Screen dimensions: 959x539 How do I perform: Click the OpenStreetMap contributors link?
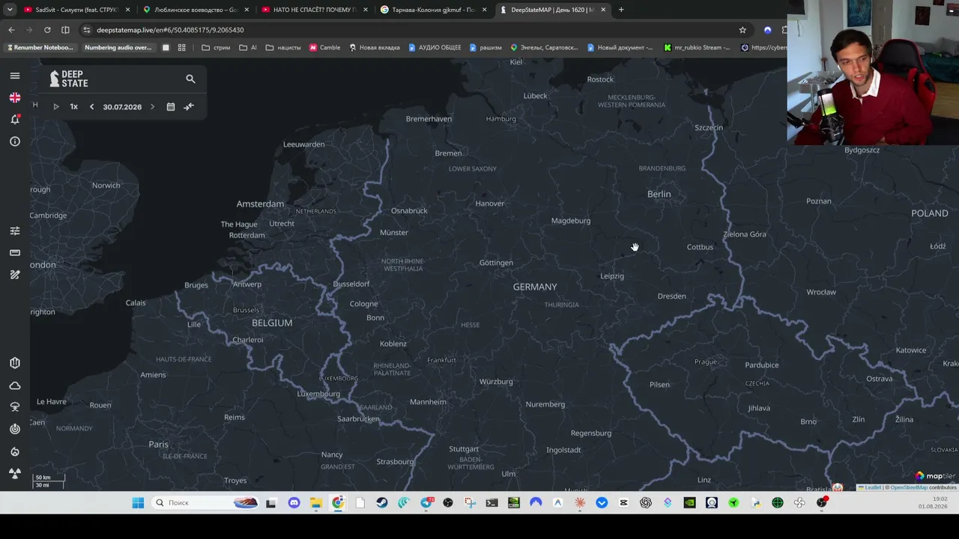tap(909, 487)
